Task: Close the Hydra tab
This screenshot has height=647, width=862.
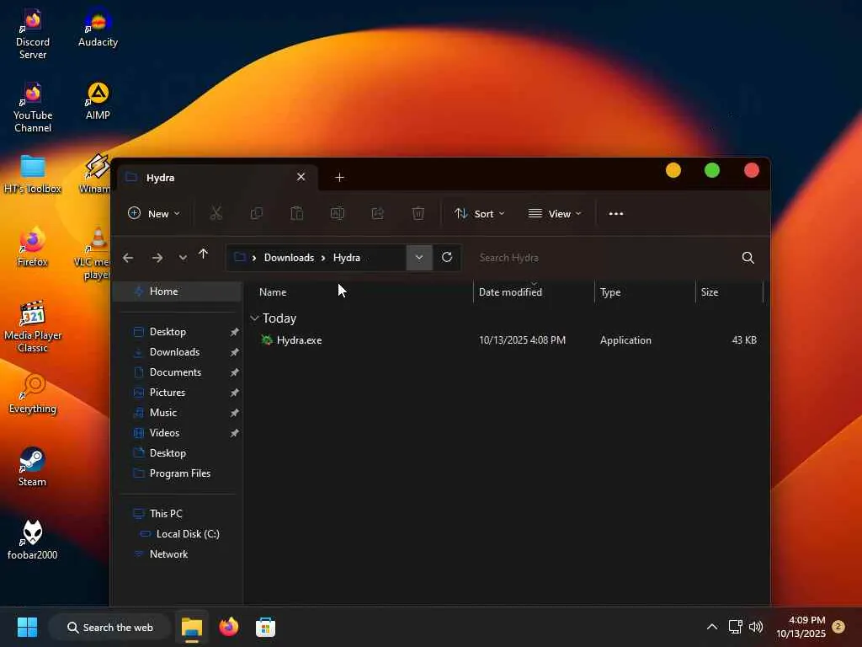Action: tap(301, 177)
